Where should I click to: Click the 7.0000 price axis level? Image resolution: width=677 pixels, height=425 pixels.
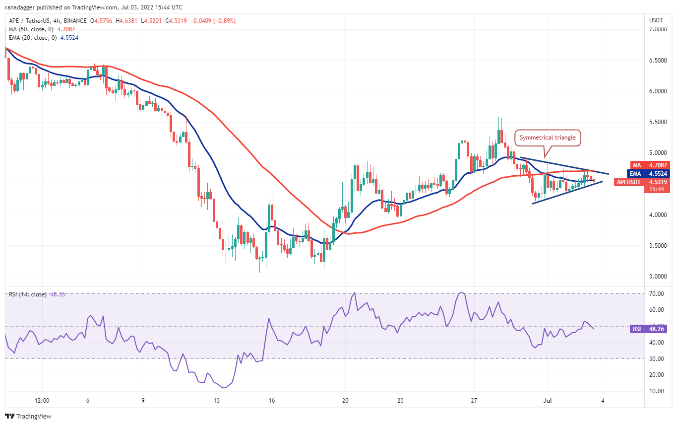pos(659,30)
